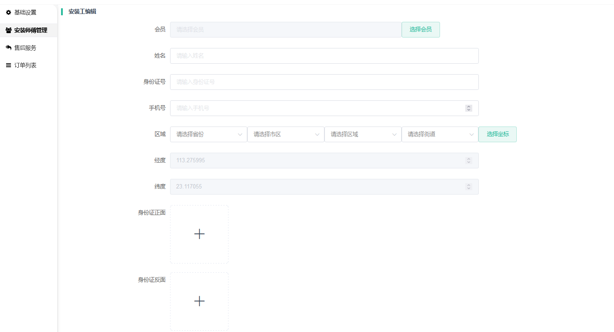Viewport: 614px width, 332px height.
Task: Click the stepper arrows in 手机号 field
Action: pyautogui.click(x=469, y=108)
